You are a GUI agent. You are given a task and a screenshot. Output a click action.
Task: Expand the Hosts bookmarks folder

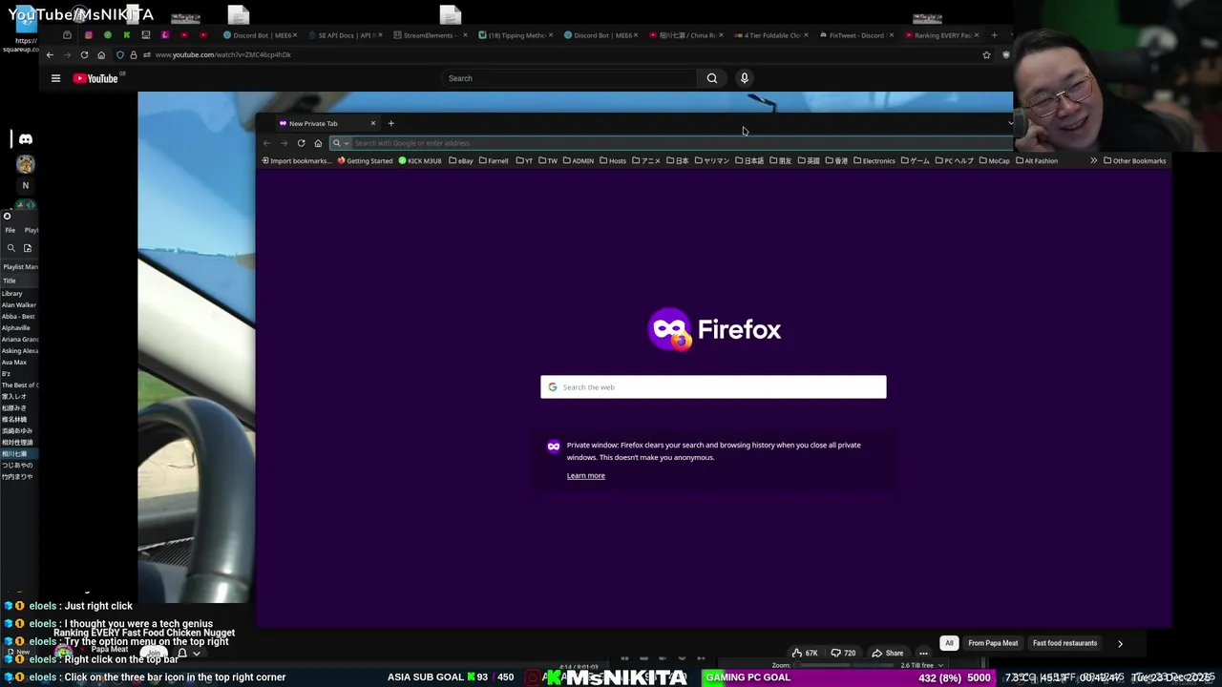point(613,160)
